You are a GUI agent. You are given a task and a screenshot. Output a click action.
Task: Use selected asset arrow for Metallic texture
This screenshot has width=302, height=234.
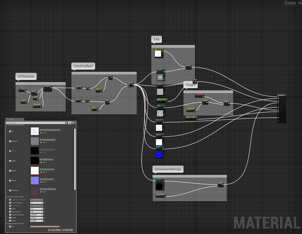coord(41,172)
